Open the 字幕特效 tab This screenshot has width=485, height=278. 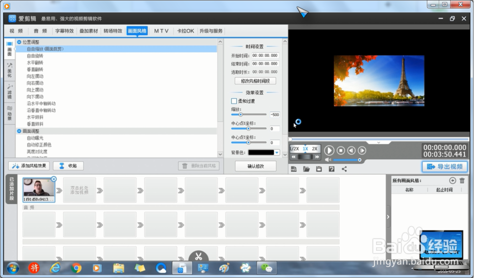[65, 31]
